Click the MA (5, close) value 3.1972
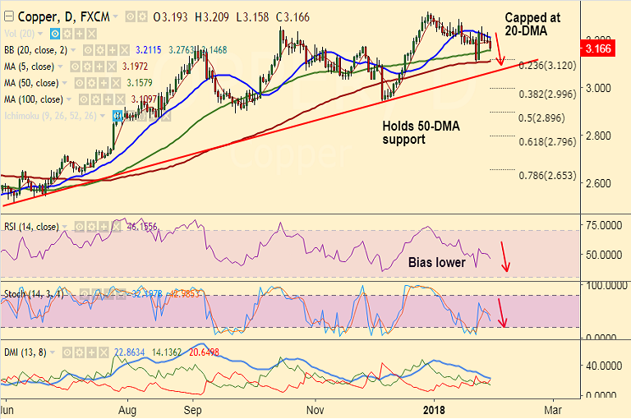 pos(135,67)
